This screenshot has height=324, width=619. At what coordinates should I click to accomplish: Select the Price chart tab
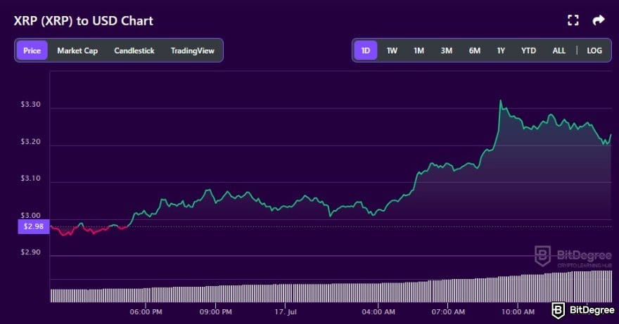point(32,51)
